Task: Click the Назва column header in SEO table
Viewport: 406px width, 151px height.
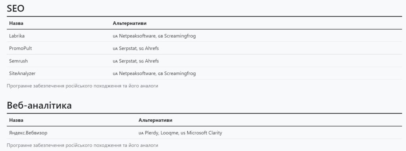Action: (16, 23)
